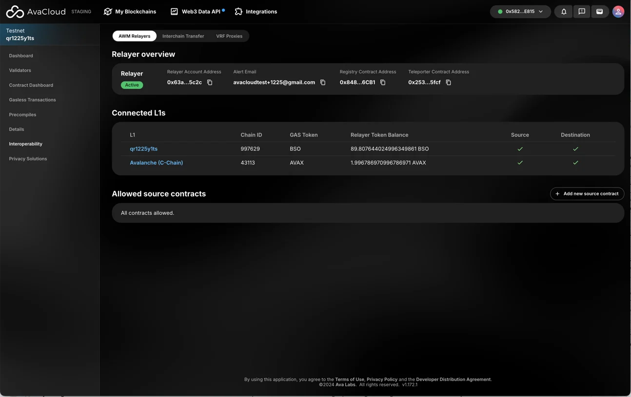Open My Blockchains menu
631x397 pixels.
point(130,12)
